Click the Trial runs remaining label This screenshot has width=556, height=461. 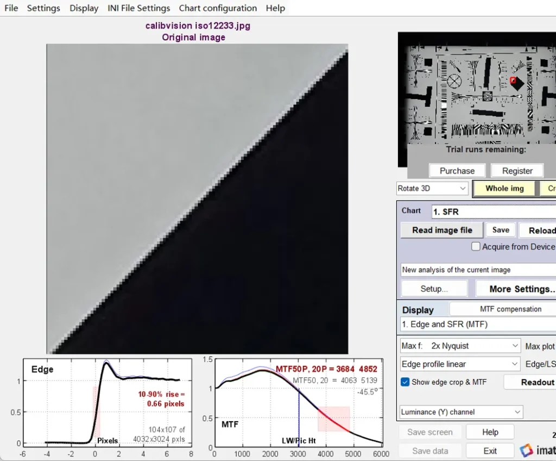coord(486,149)
